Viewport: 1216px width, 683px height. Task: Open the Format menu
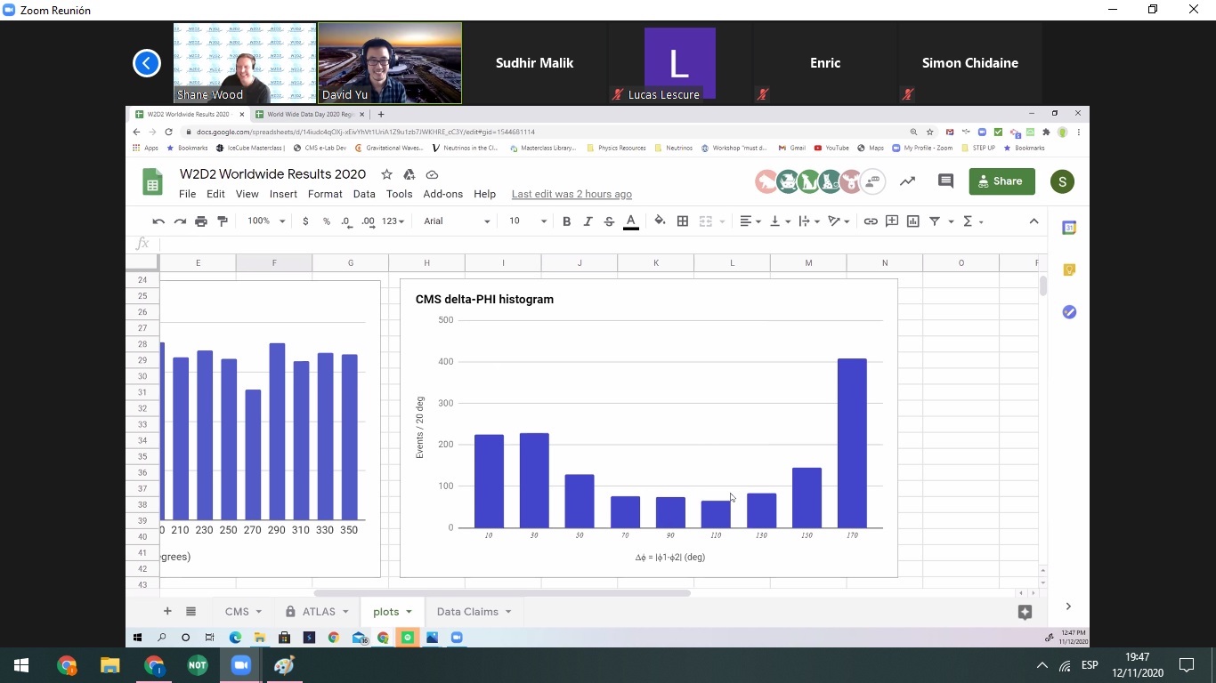[x=325, y=194]
